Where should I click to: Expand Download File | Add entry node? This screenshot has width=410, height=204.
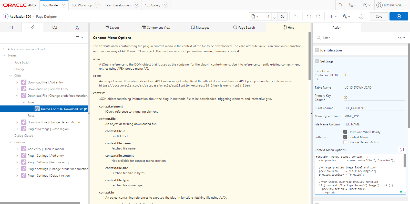tap(17, 82)
